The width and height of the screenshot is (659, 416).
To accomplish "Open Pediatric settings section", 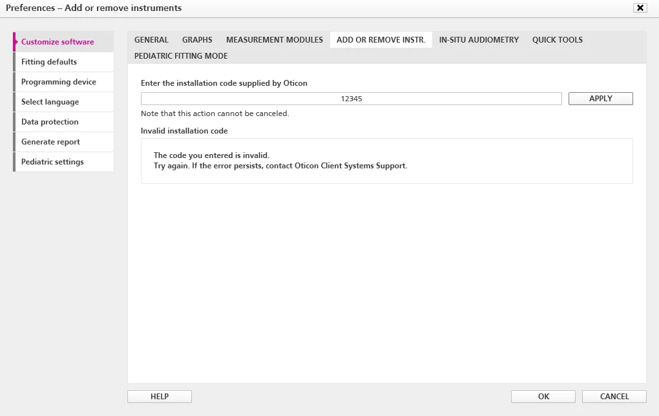I will pos(63,162).
